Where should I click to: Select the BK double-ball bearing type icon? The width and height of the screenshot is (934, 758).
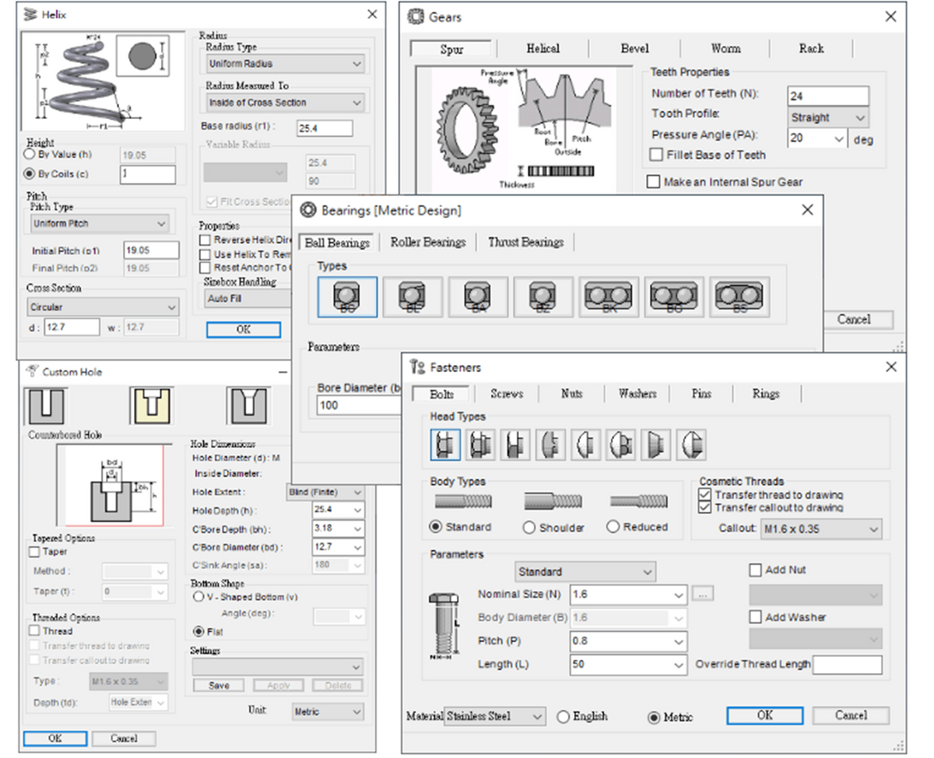(609, 297)
